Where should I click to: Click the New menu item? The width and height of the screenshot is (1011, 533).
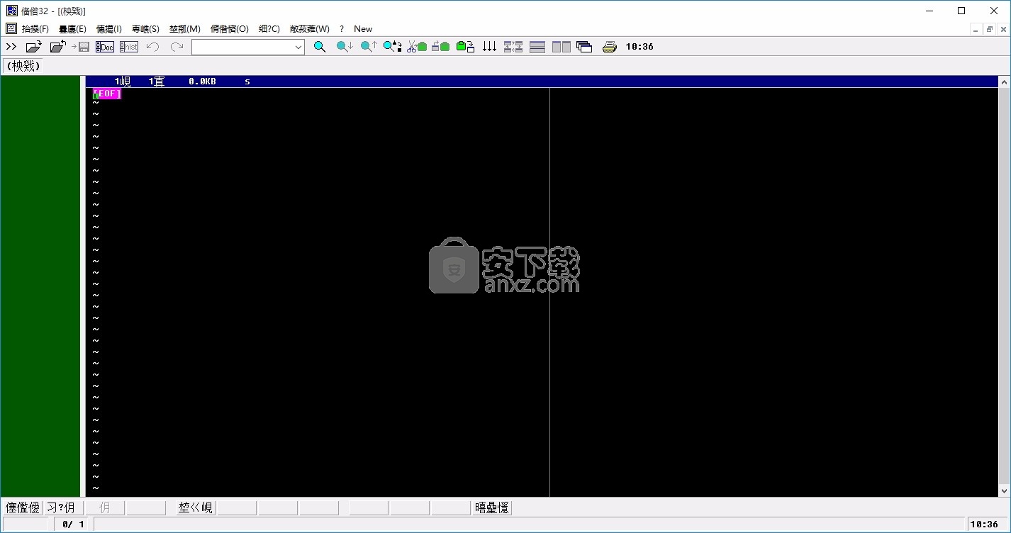pyautogui.click(x=363, y=29)
